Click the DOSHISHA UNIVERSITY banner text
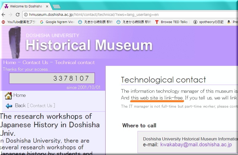Screen dimensions: 238x155 coord(52,36)
